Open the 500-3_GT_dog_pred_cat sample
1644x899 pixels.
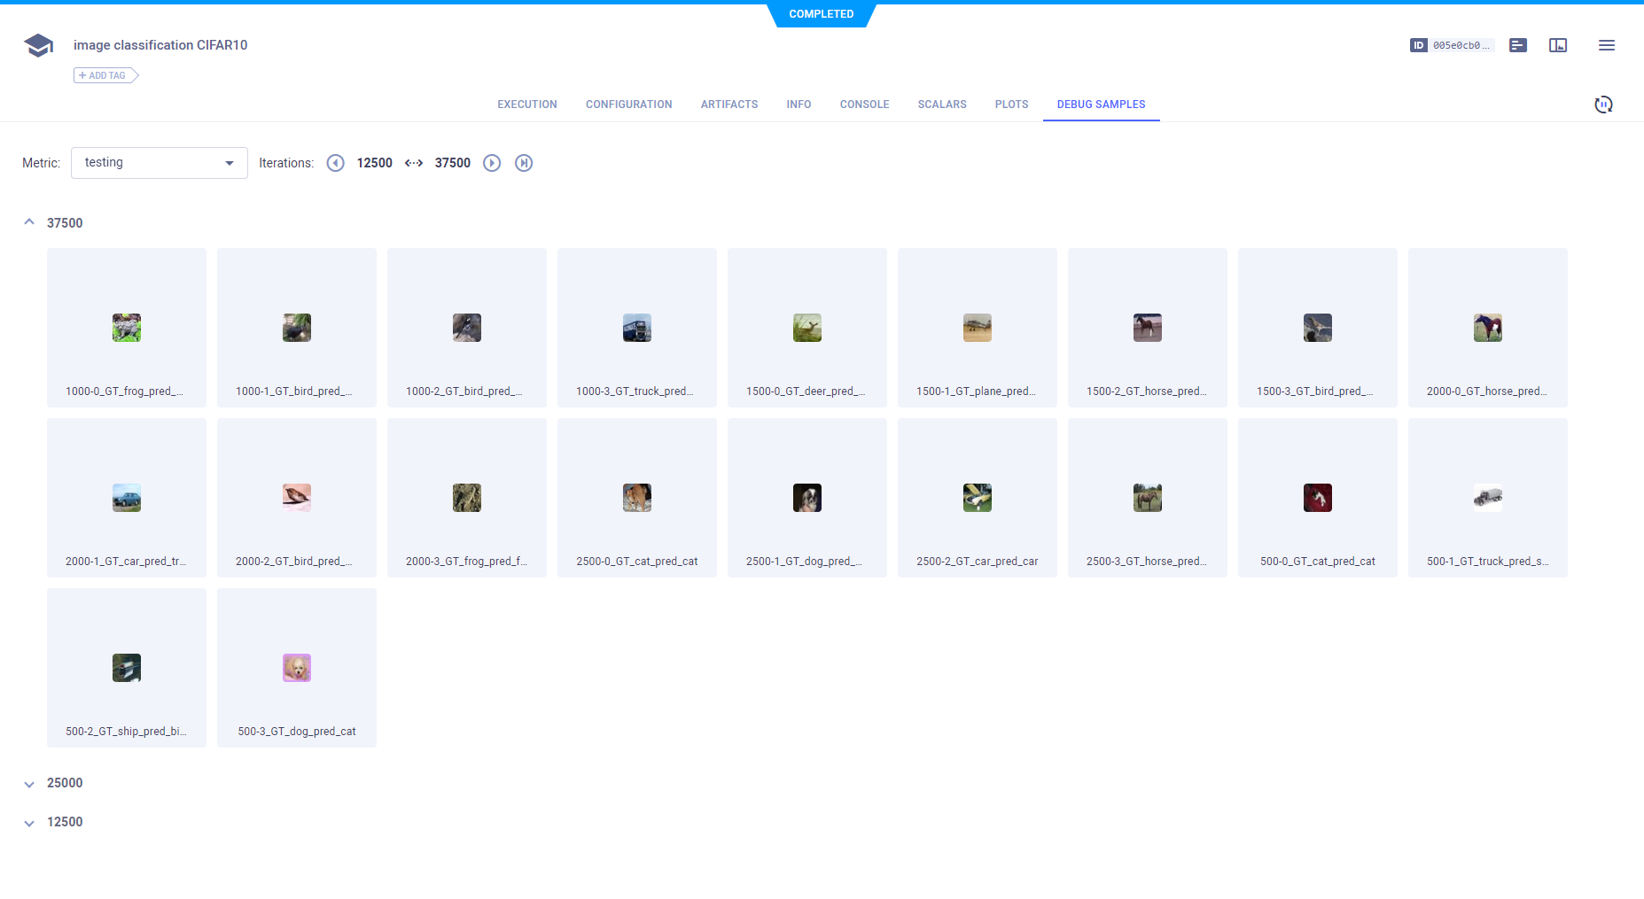click(297, 668)
